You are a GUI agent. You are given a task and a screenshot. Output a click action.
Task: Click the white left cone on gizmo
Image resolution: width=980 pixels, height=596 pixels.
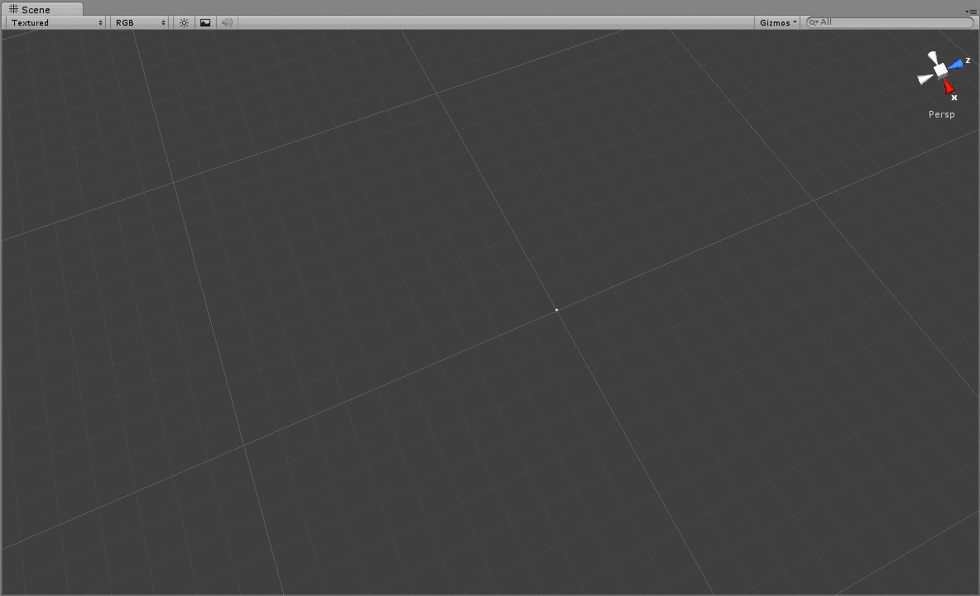pos(925,79)
